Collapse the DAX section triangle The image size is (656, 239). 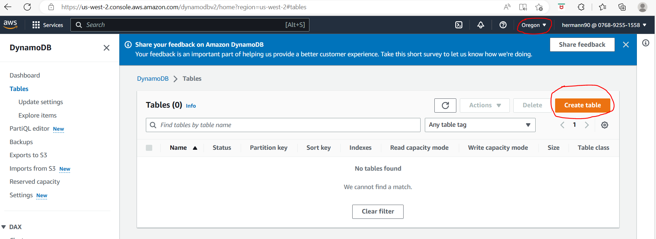pyautogui.click(x=4, y=227)
